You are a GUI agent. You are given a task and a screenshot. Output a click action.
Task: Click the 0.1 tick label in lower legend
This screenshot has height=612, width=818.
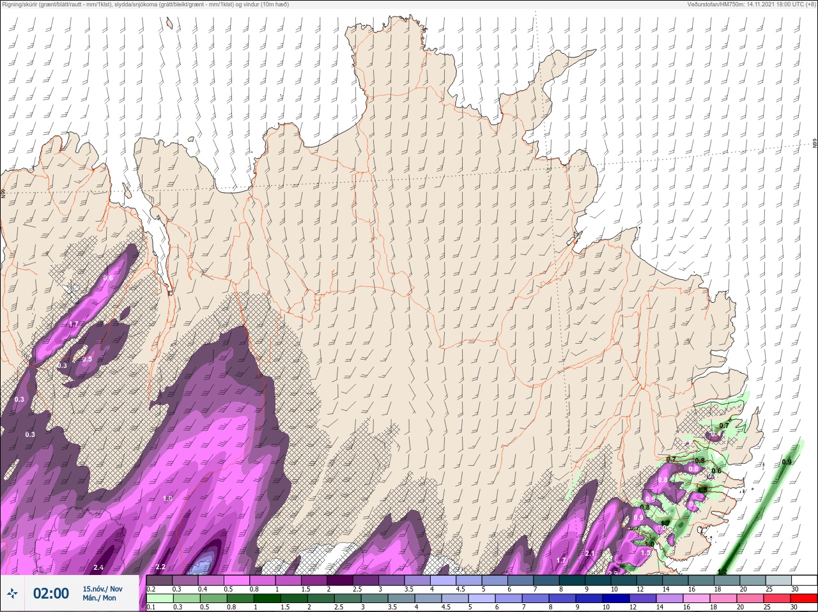coord(151,607)
